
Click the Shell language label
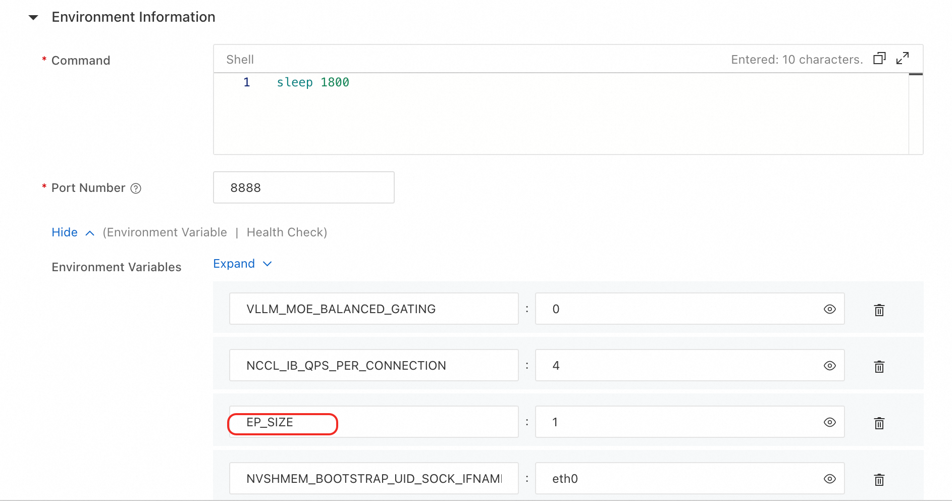pyautogui.click(x=240, y=60)
